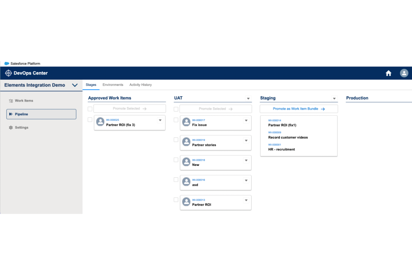Click the Pipeline sidebar icon

(x=11, y=114)
